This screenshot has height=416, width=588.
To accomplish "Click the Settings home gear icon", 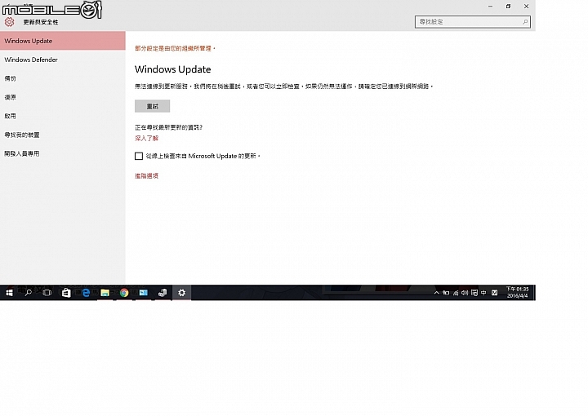I will (x=9, y=22).
